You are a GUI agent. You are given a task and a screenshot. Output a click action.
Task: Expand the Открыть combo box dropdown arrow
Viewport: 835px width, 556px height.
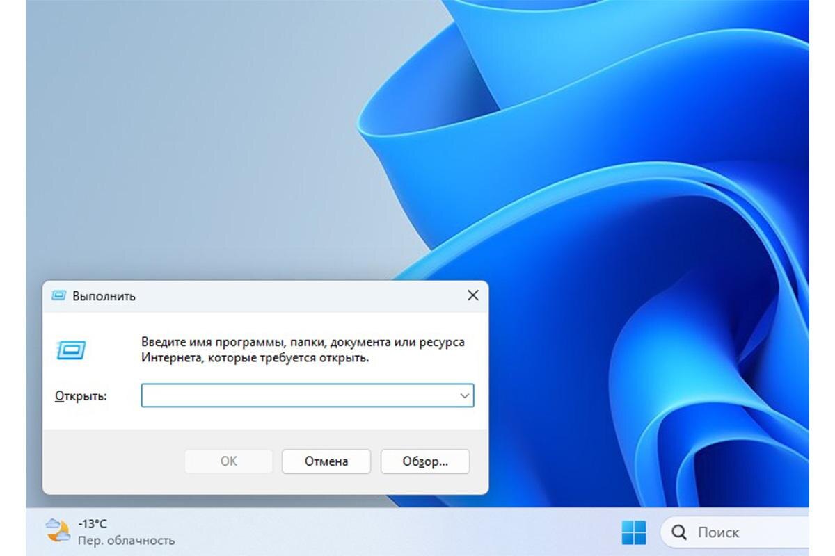pyautogui.click(x=465, y=396)
